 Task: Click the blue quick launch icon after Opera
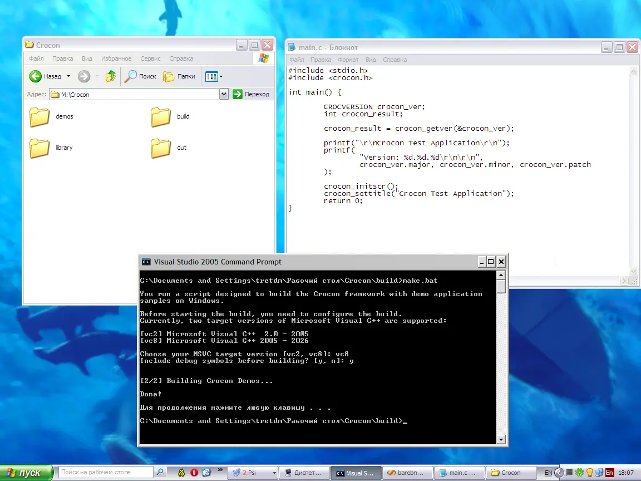[206, 473]
